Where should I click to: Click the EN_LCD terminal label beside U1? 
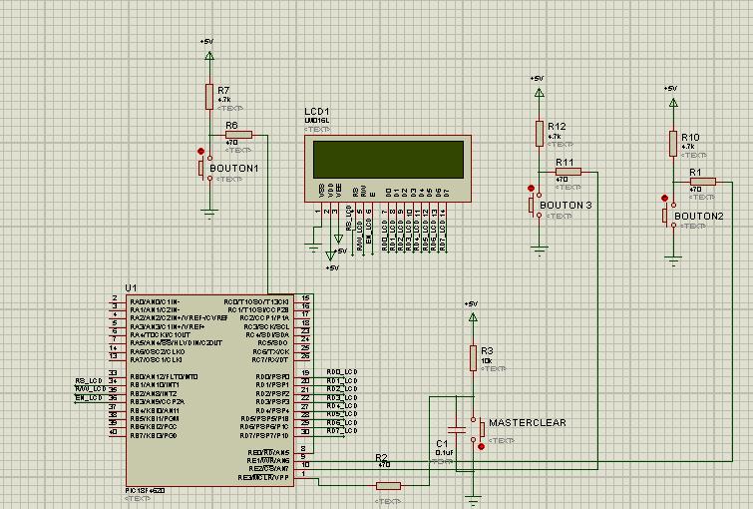[x=89, y=398]
